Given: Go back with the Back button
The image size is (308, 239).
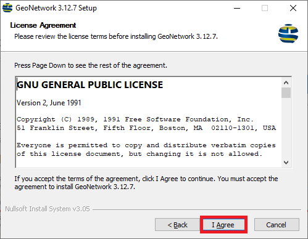Looking at the screenshot, I should coord(177,225).
